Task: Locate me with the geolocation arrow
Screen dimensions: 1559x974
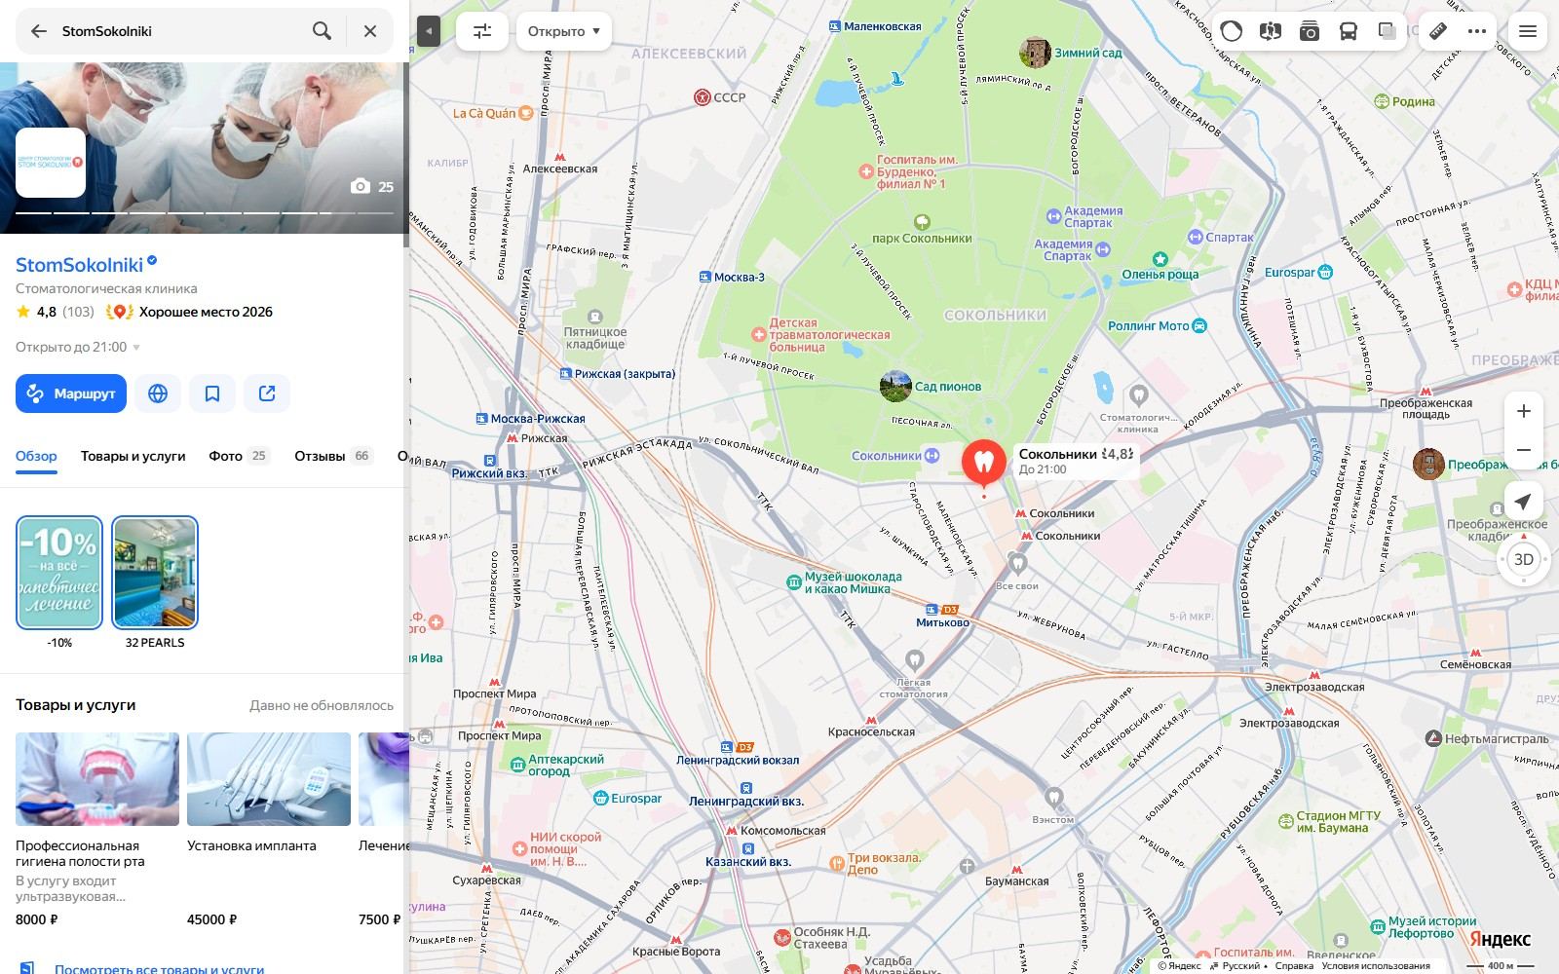Action: (1524, 501)
